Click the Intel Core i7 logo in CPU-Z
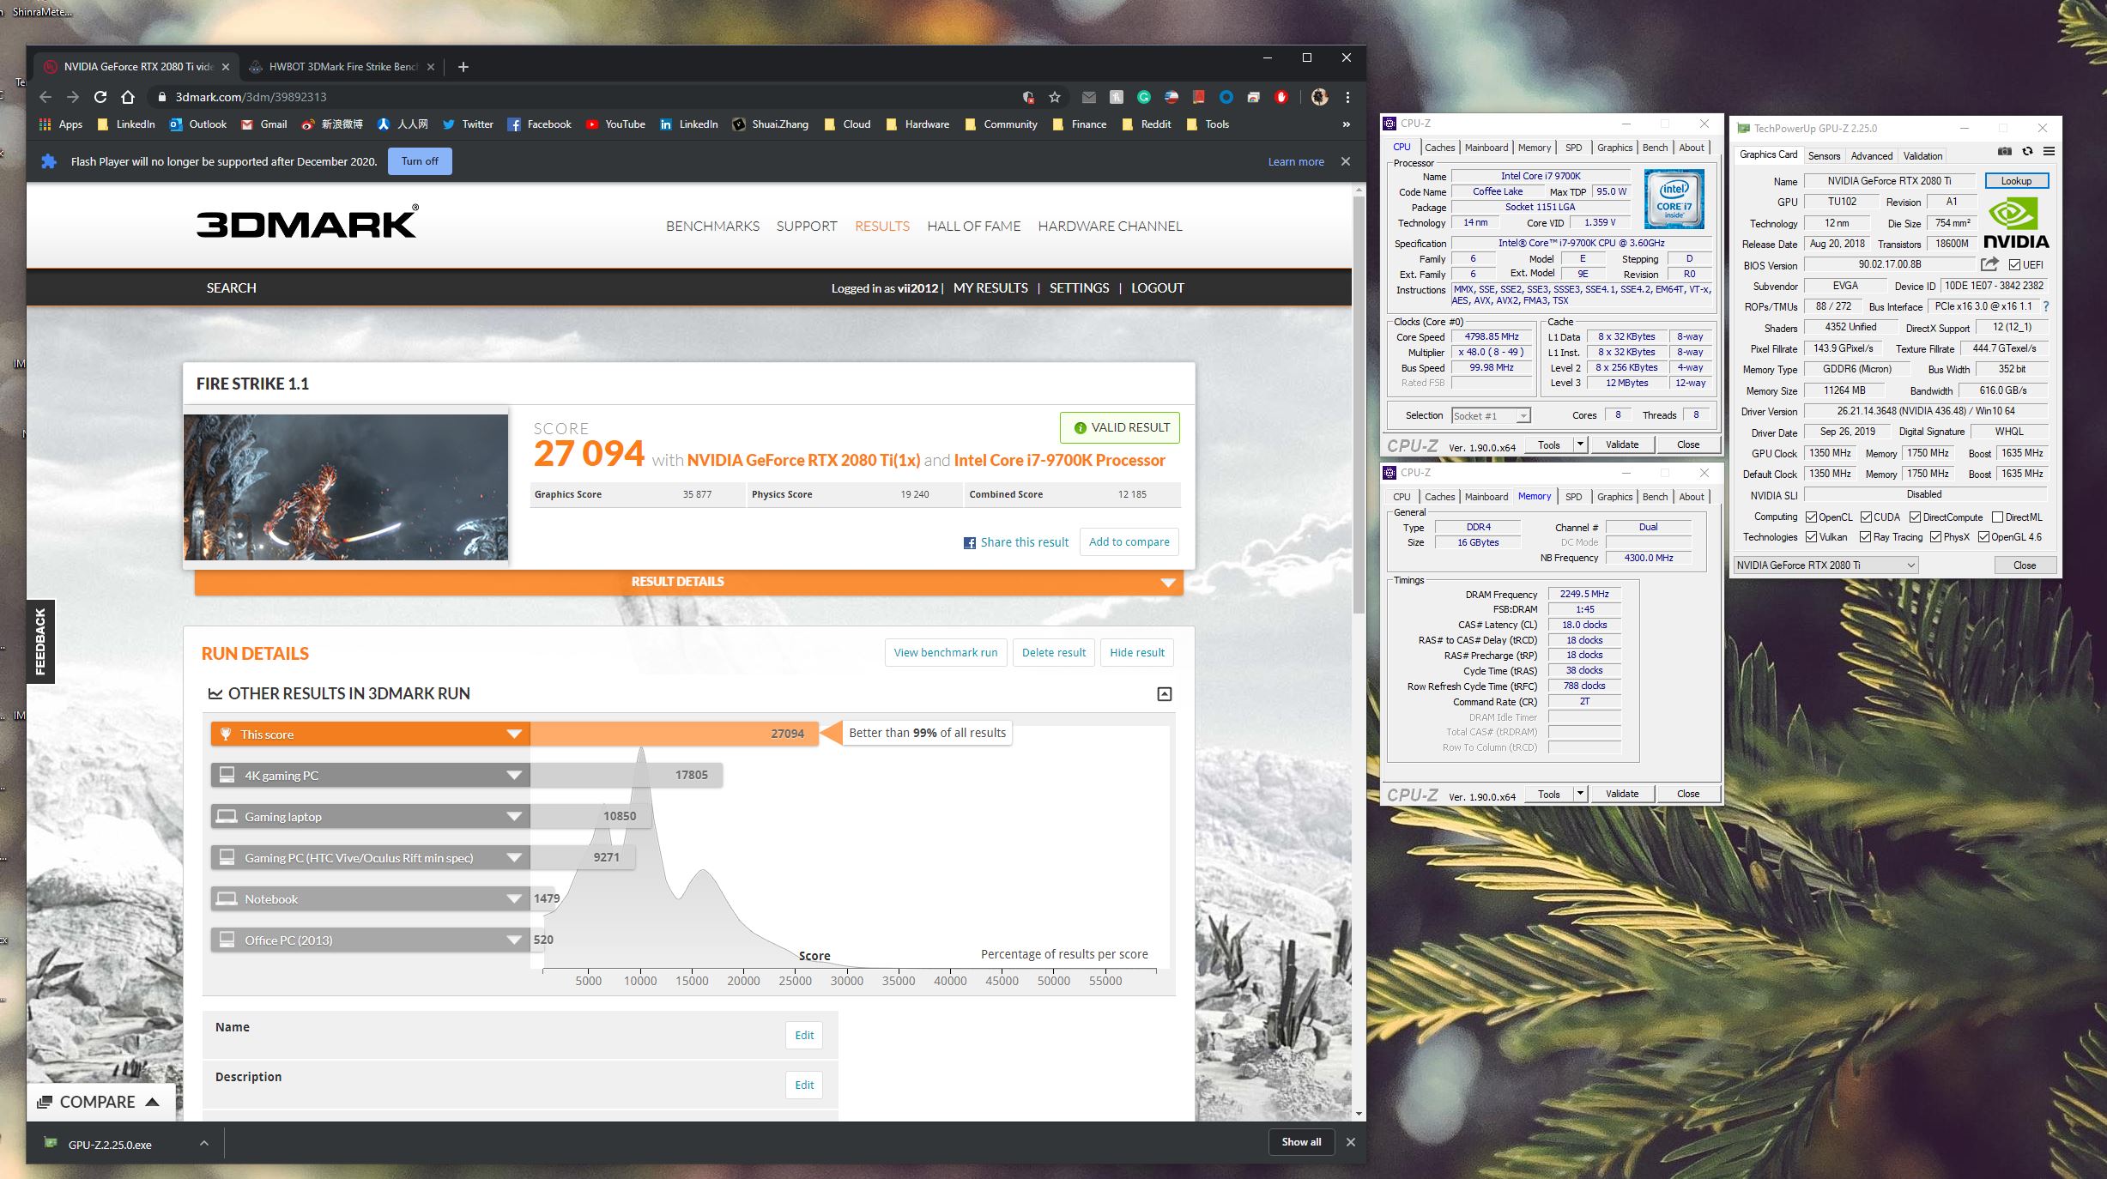This screenshot has width=2107, height=1179. pos(1674,199)
